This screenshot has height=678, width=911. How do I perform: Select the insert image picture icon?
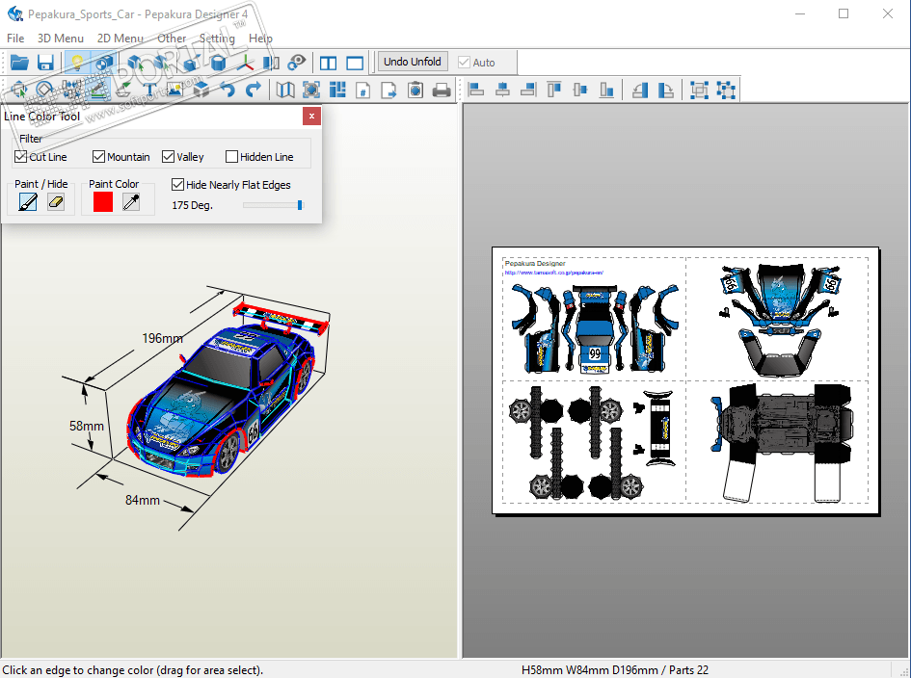(174, 90)
